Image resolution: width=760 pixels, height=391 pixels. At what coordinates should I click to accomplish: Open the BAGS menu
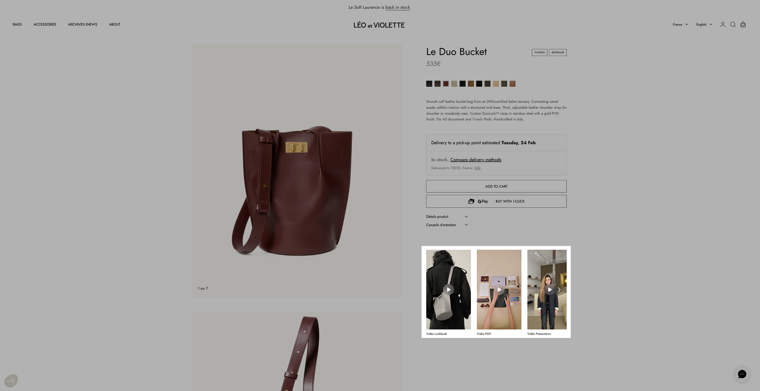coord(17,24)
